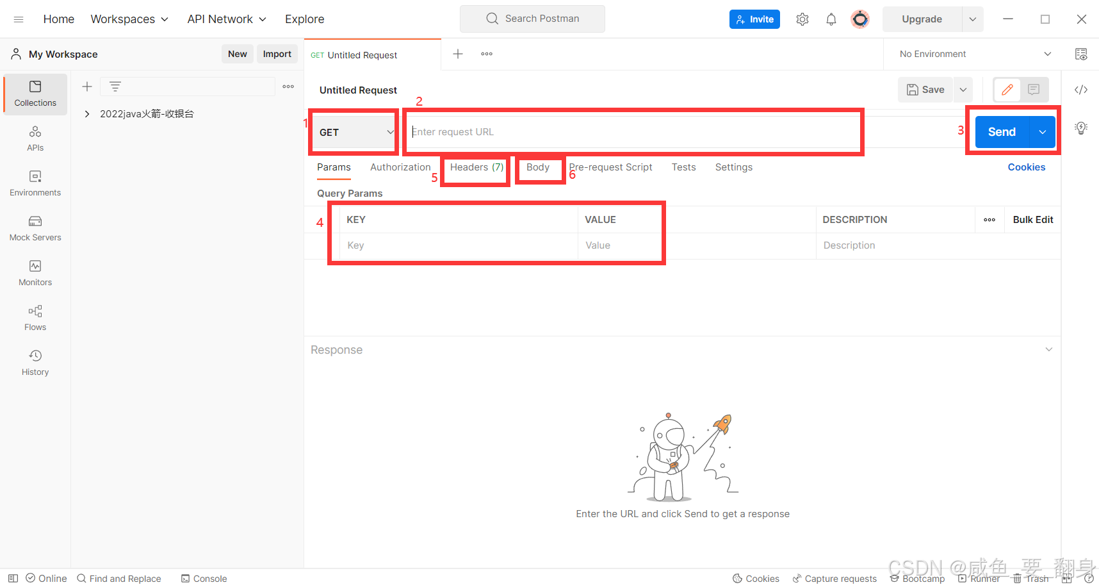
Task: Open APIs in the sidebar
Action: (35, 139)
